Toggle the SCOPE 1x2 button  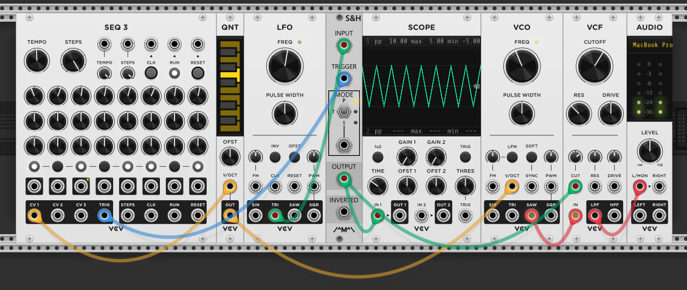(377, 157)
